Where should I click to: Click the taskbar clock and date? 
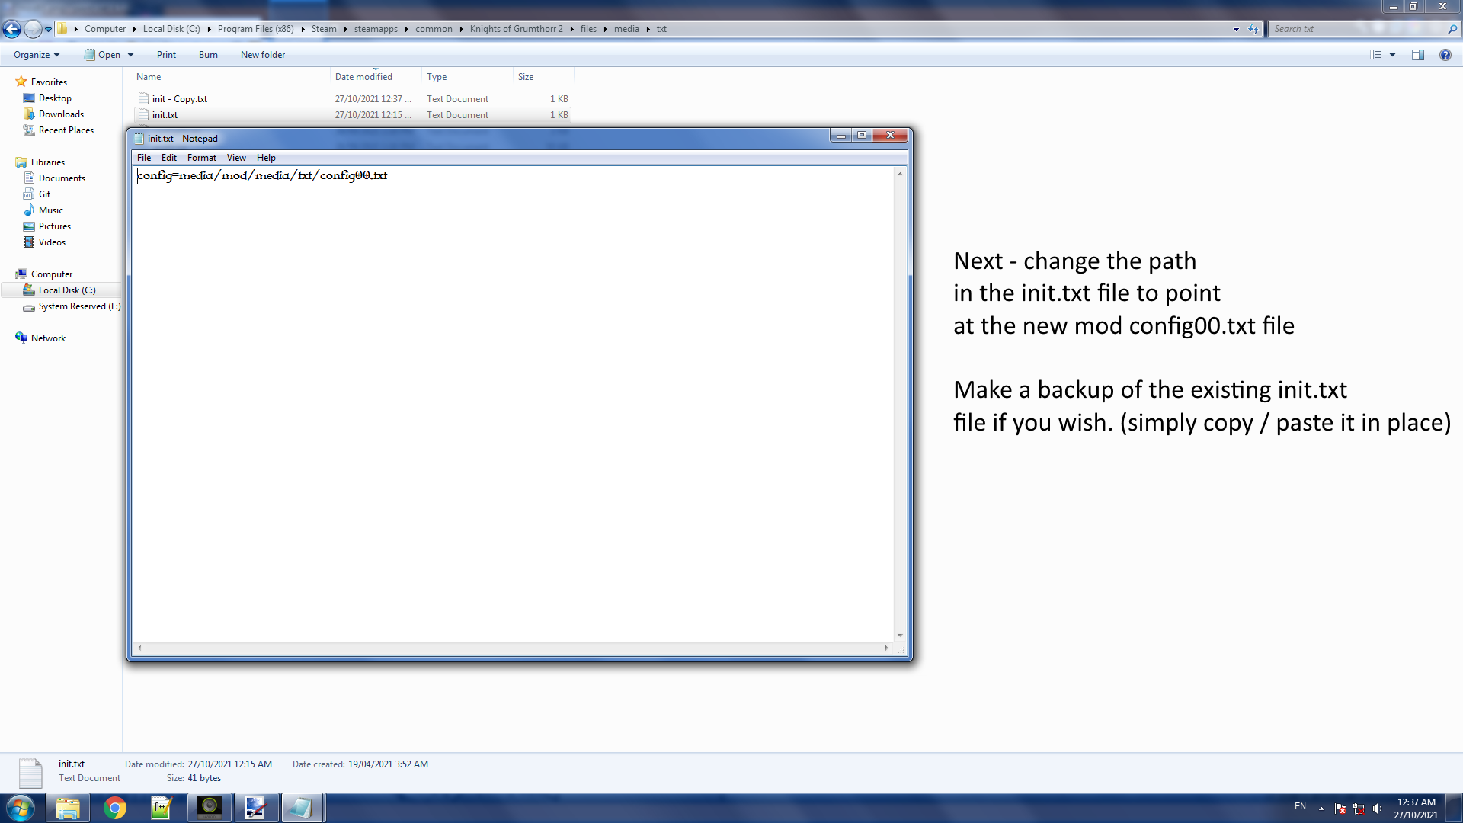(1416, 808)
